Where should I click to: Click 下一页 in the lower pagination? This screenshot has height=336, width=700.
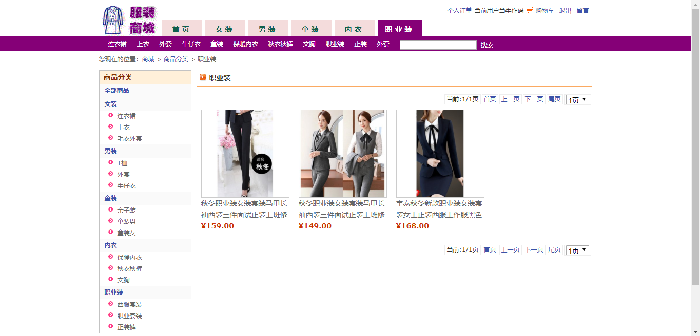[534, 250]
